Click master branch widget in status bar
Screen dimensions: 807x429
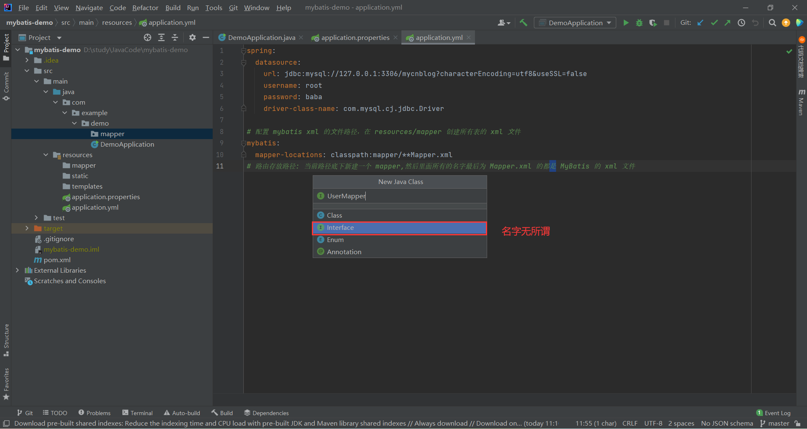tap(775, 424)
